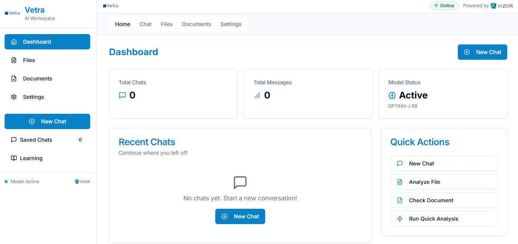Click the Files icon in the sidebar
The height and width of the screenshot is (244, 518).
14,60
